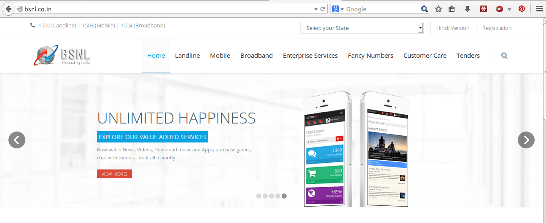Switch to Hindi Version
Screen dimensions: 546x223
pos(453,28)
